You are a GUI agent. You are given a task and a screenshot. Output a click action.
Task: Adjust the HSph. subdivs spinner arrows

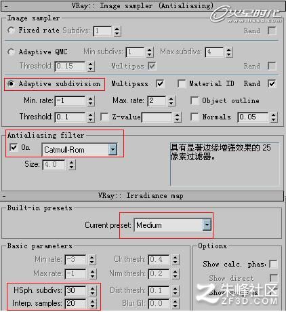(92, 291)
